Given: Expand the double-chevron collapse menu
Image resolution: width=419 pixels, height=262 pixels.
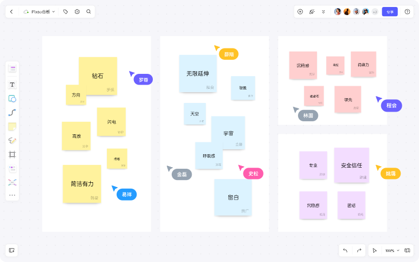Looking at the screenshot, I should 323,11.
